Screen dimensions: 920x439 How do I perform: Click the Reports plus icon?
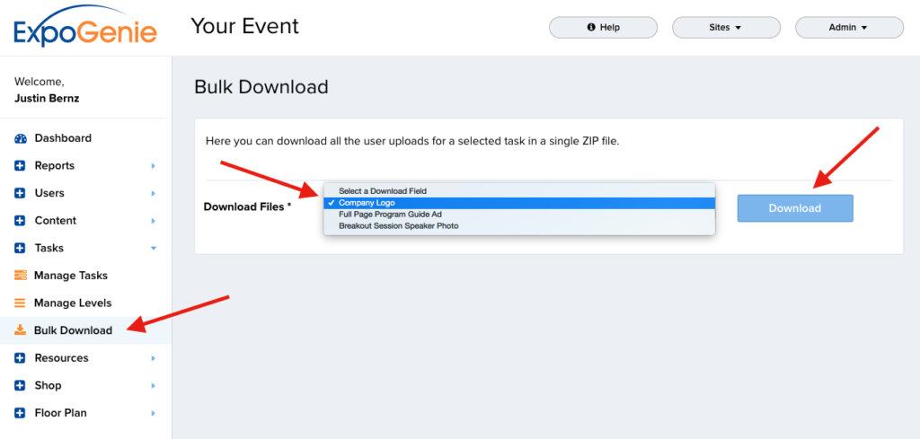coord(21,166)
